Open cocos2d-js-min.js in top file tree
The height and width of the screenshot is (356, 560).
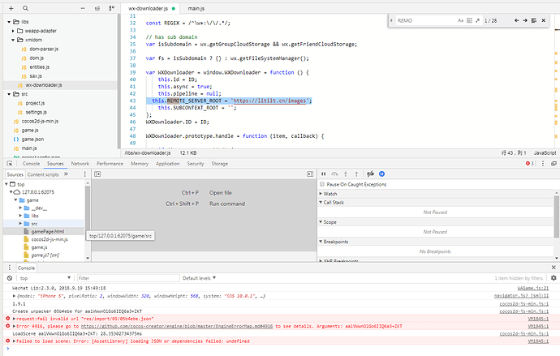[40, 122]
